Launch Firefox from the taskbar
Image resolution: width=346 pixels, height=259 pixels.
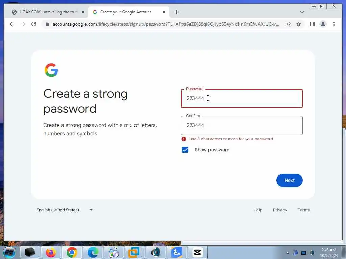(51, 252)
